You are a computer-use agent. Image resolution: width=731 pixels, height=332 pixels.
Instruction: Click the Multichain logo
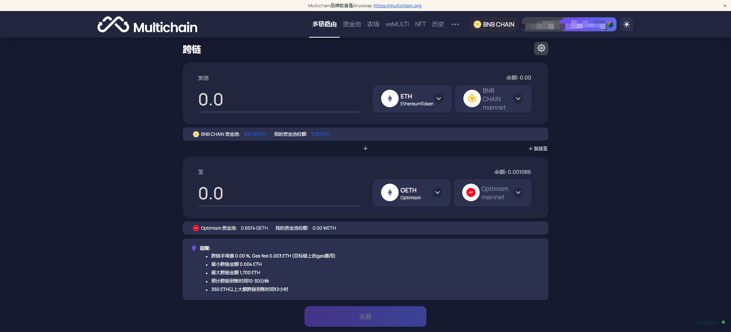point(147,25)
